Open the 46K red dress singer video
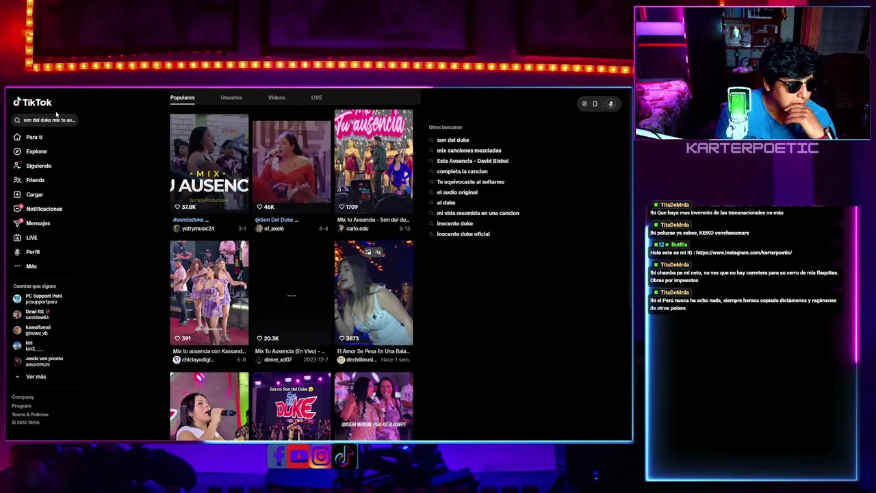 point(292,162)
